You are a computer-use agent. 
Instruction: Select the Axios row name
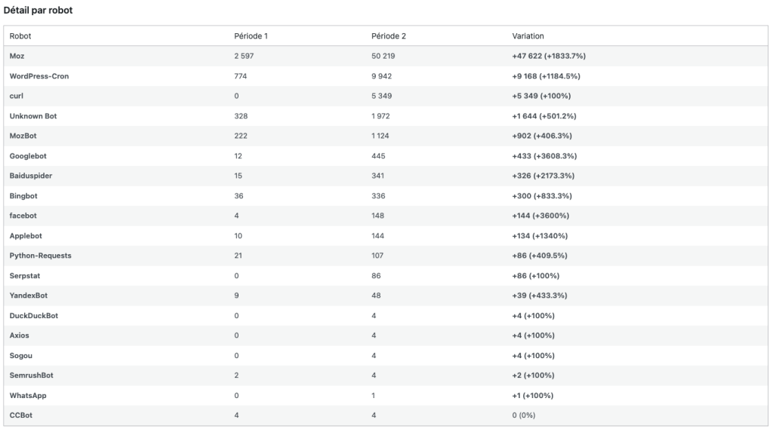pos(19,336)
